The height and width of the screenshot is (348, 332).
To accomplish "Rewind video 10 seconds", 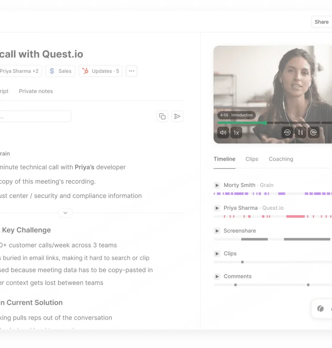I will pyautogui.click(x=287, y=132).
